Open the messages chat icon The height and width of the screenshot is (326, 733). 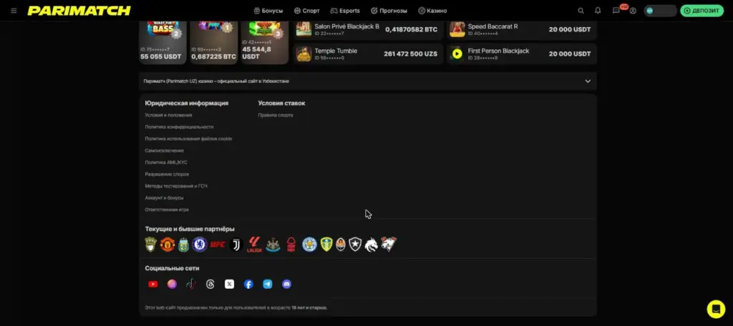[616, 10]
